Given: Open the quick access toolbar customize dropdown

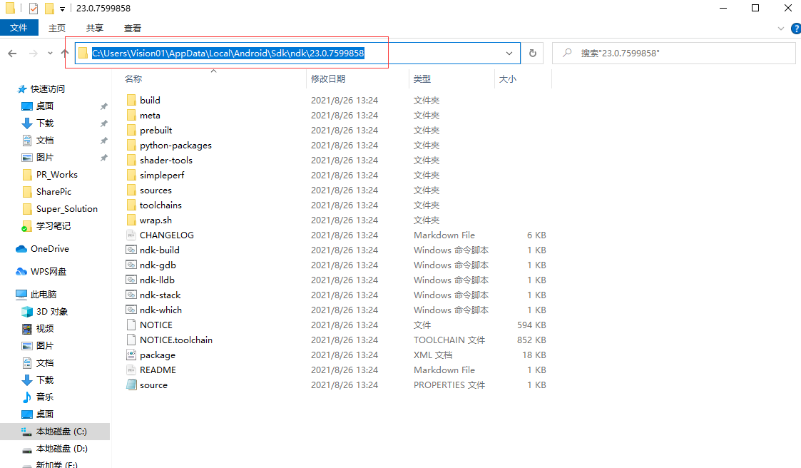Looking at the screenshot, I should click(62, 9).
